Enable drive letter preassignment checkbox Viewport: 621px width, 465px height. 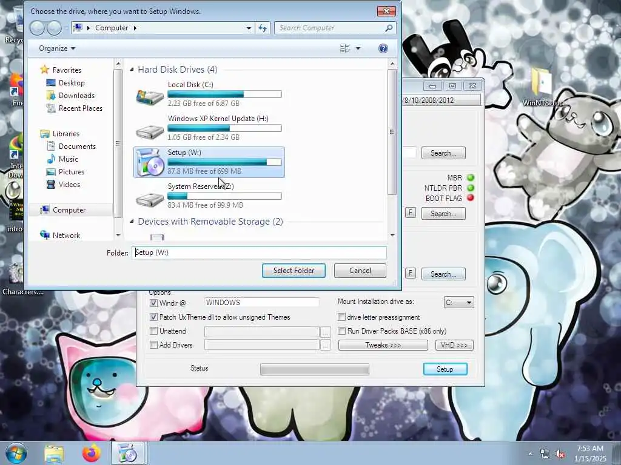(x=341, y=317)
